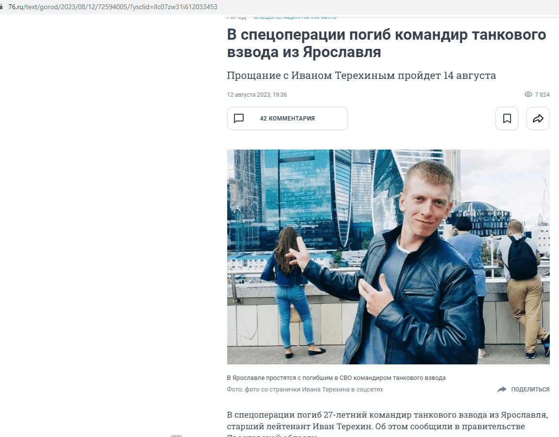Click the 7 824 view counter
The width and height of the screenshot is (559, 437).
point(542,95)
